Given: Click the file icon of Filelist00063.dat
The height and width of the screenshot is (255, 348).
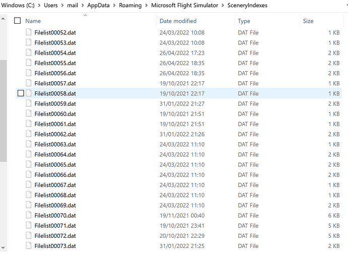Looking at the screenshot, I should (x=29, y=144).
